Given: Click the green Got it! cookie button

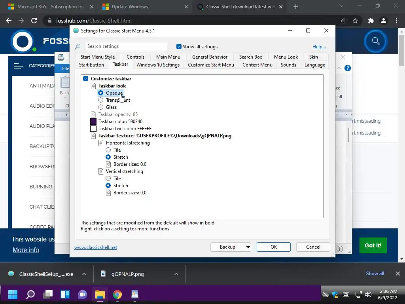Looking at the screenshot, I should [373, 245].
